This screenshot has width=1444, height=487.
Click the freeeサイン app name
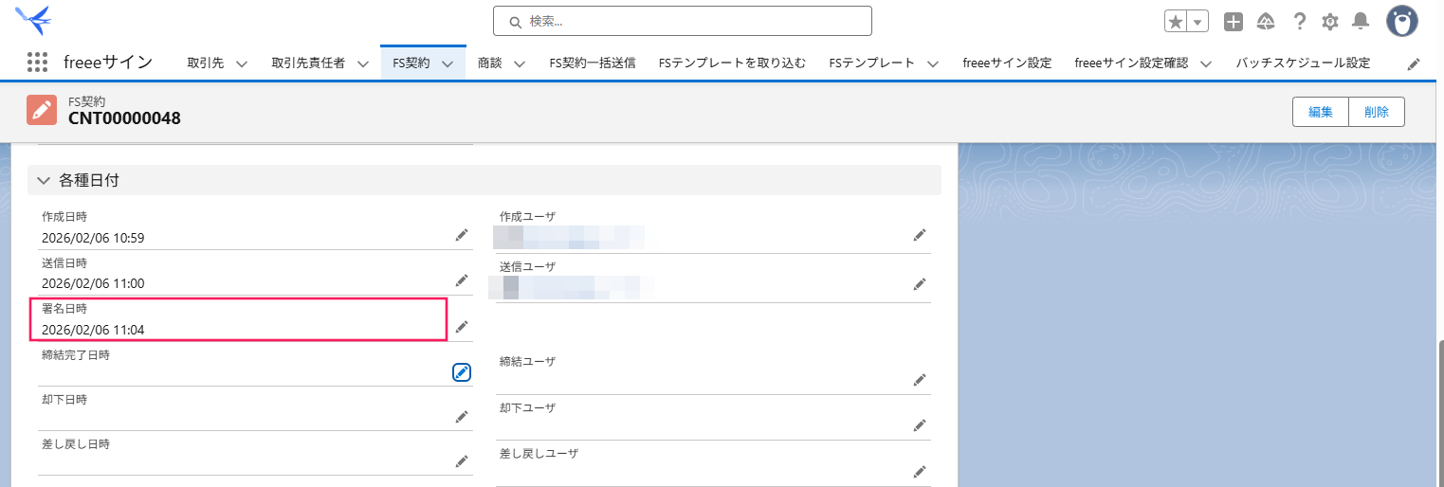pyautogui.click(x=108, y=63)
